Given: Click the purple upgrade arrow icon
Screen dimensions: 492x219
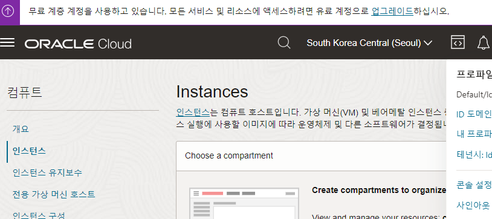Looking at the screenshot, I should [8, 12].
